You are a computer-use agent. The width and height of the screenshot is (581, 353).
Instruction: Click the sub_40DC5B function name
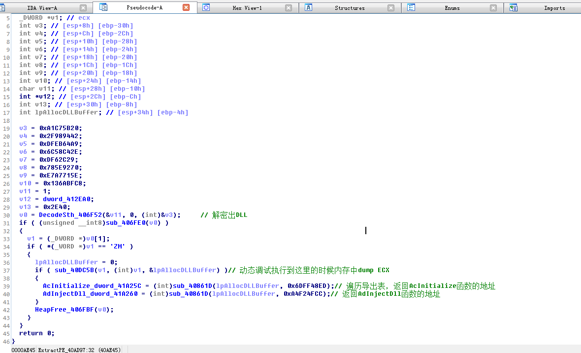point(74,270)
